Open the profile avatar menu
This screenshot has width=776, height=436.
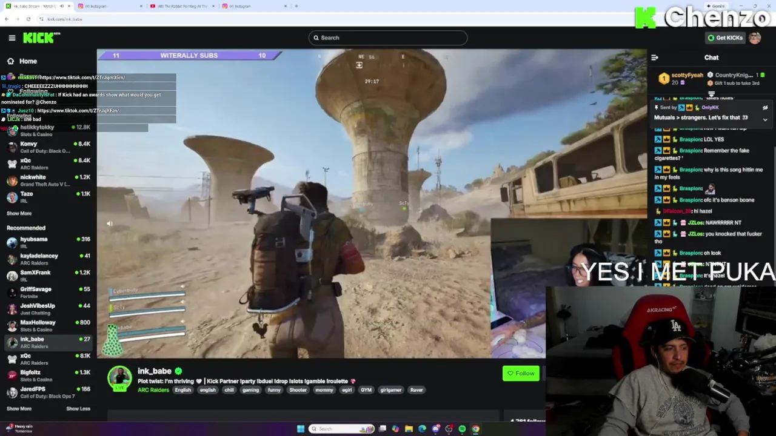click(755, 38)
